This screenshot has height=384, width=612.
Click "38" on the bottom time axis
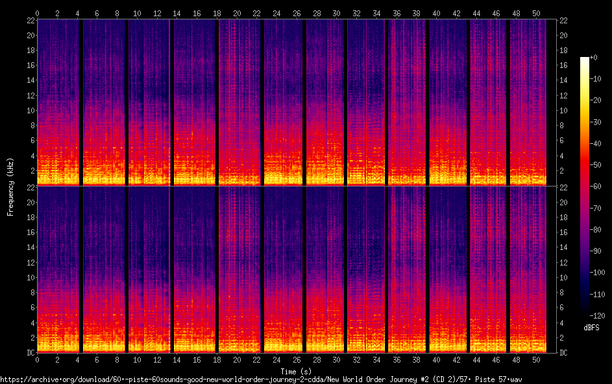point(417,360)
